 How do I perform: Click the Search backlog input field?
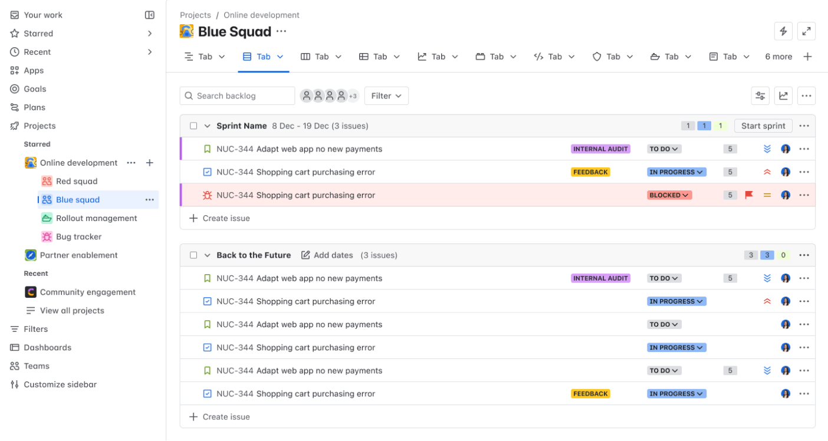[237, 96]
